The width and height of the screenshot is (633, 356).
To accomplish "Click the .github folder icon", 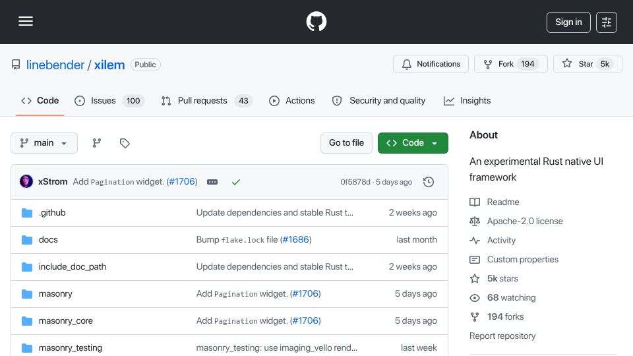I will coord(27,213).
